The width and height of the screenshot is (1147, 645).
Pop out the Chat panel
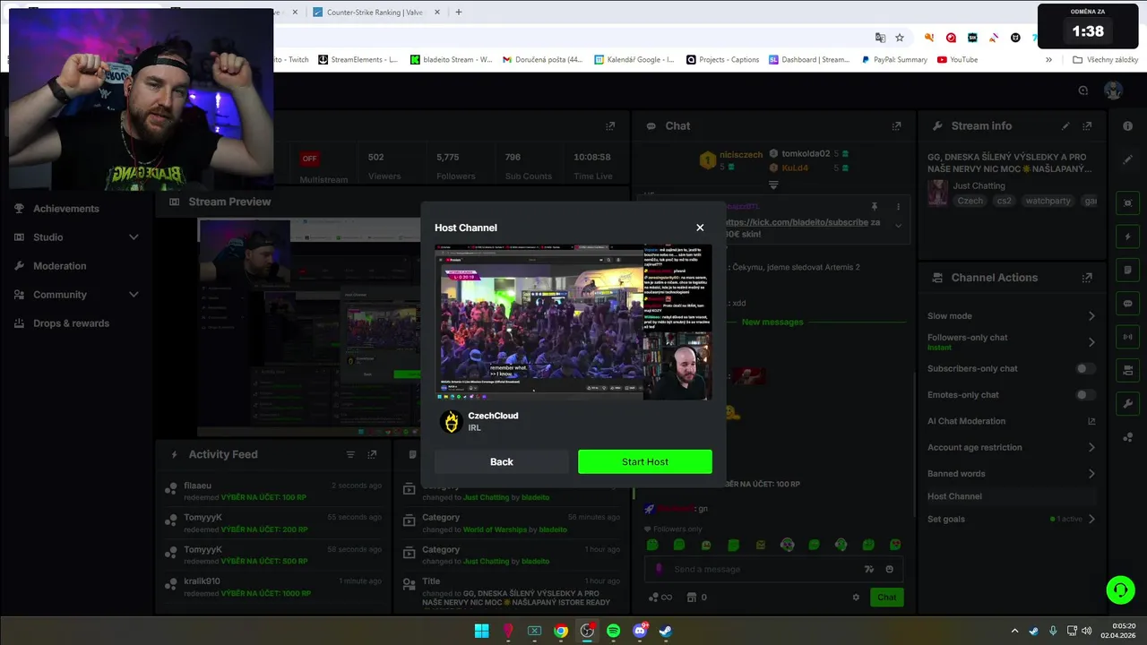[x=896, y=126]
